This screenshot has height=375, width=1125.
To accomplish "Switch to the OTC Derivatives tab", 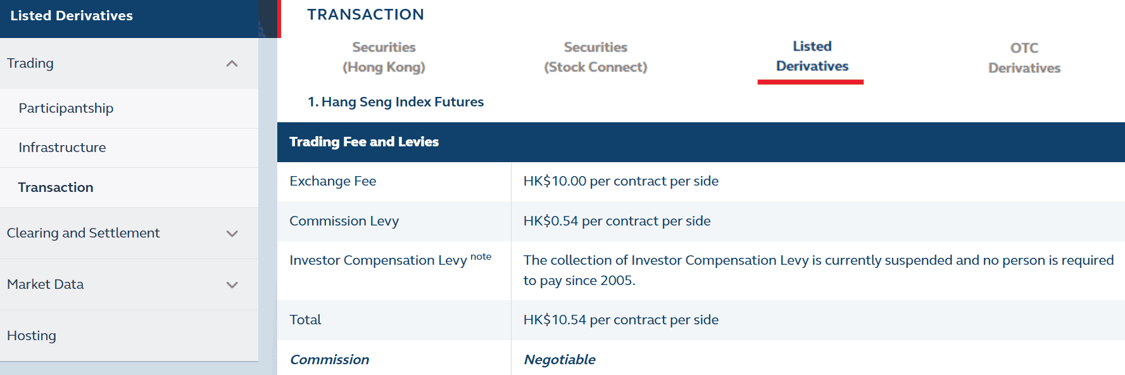I will point(1023,58).
